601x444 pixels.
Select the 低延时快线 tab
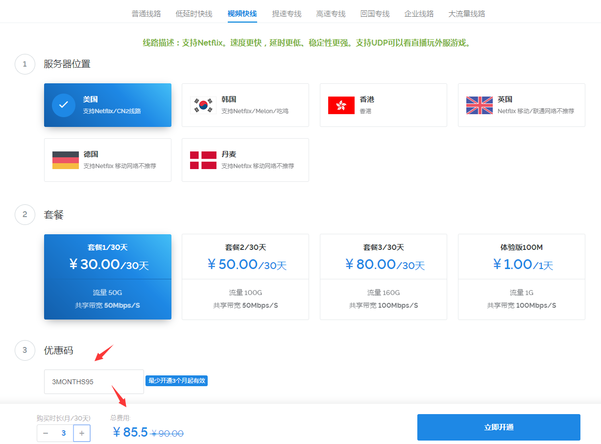[x=194, y=14]
